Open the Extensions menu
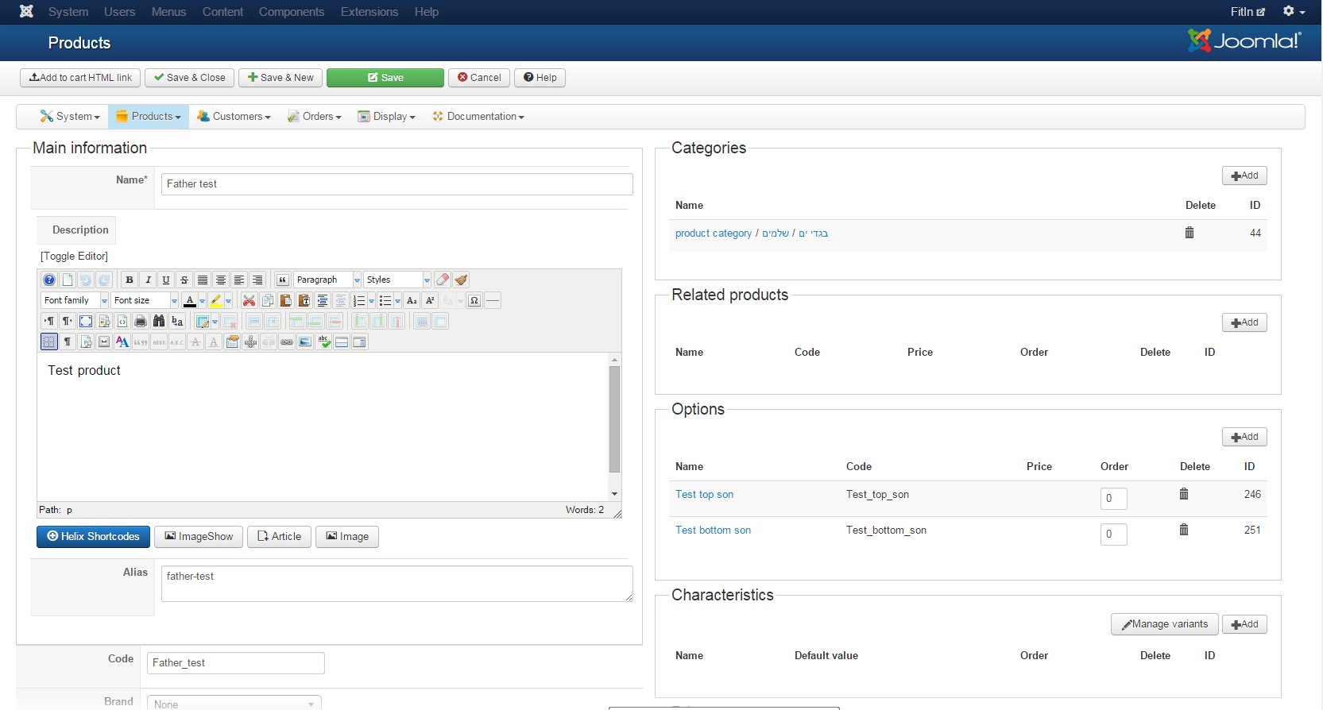 pos(369,12)
